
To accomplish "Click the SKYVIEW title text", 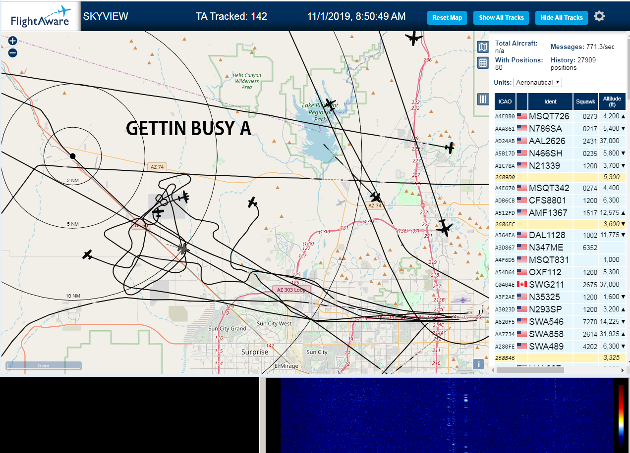I will (x=106, y=16).
